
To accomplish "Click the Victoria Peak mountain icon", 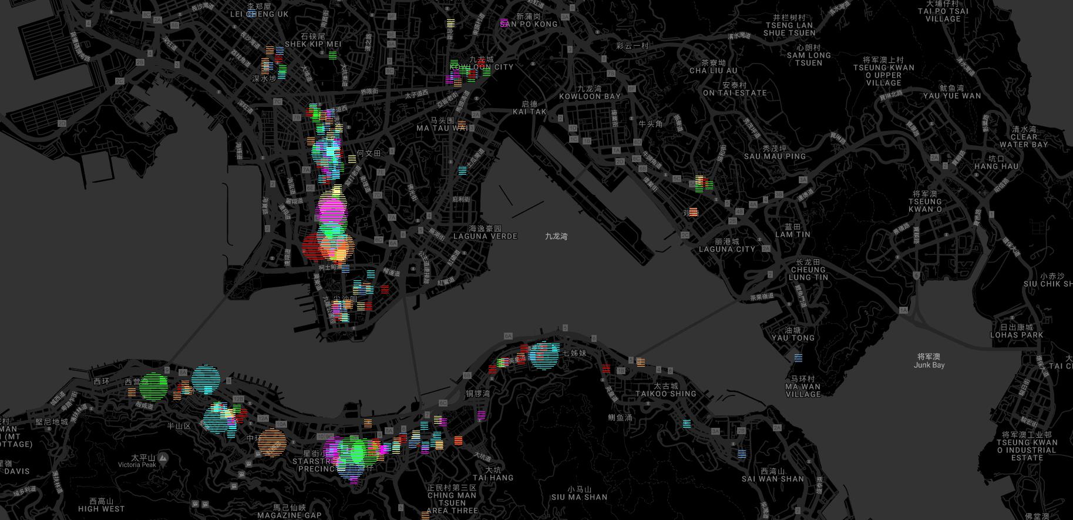I will [x=163, y=458].
